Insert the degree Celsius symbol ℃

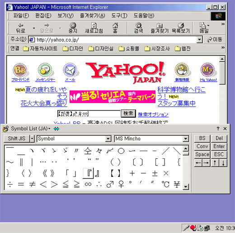(165, 184)
